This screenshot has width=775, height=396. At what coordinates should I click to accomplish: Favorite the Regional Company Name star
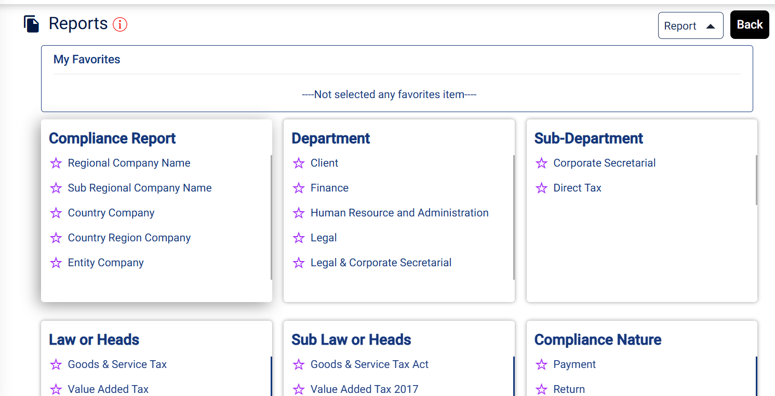56,163
